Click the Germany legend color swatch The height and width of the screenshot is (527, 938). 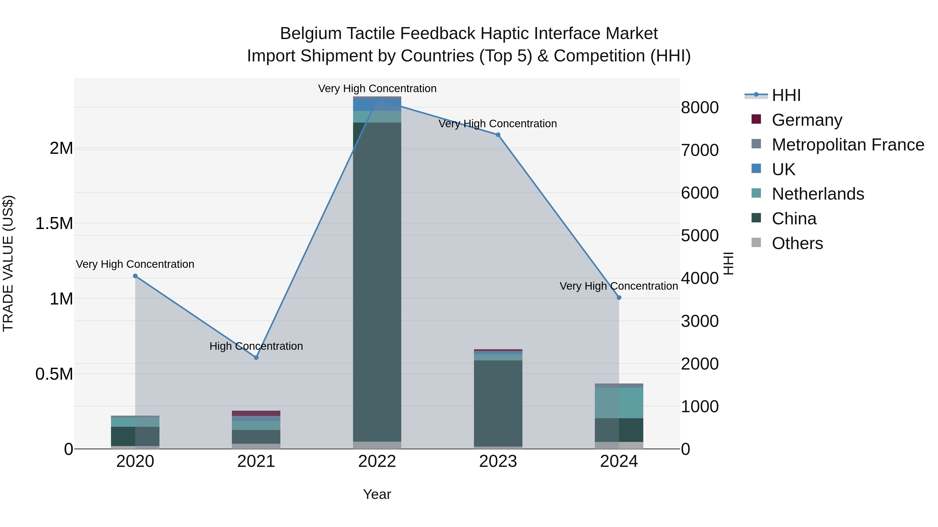[756, 119]
